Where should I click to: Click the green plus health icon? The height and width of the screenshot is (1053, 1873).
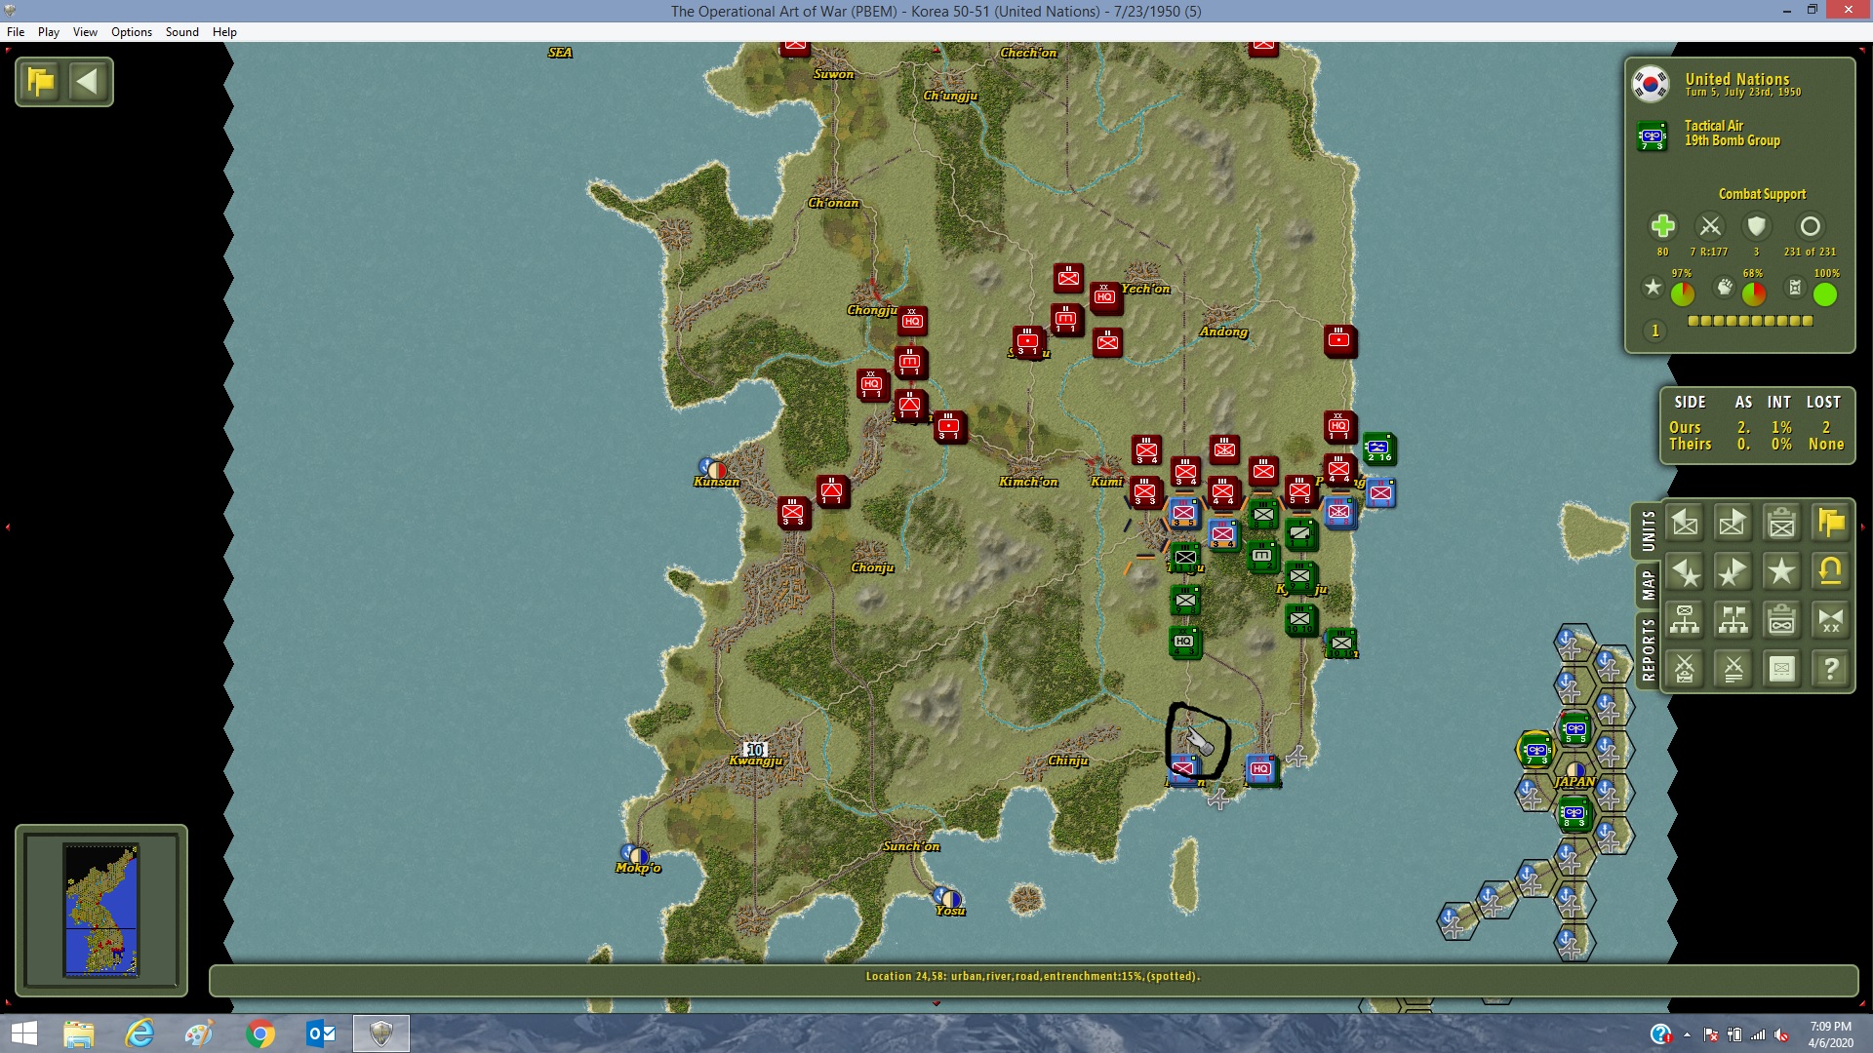click(1663, 226)
